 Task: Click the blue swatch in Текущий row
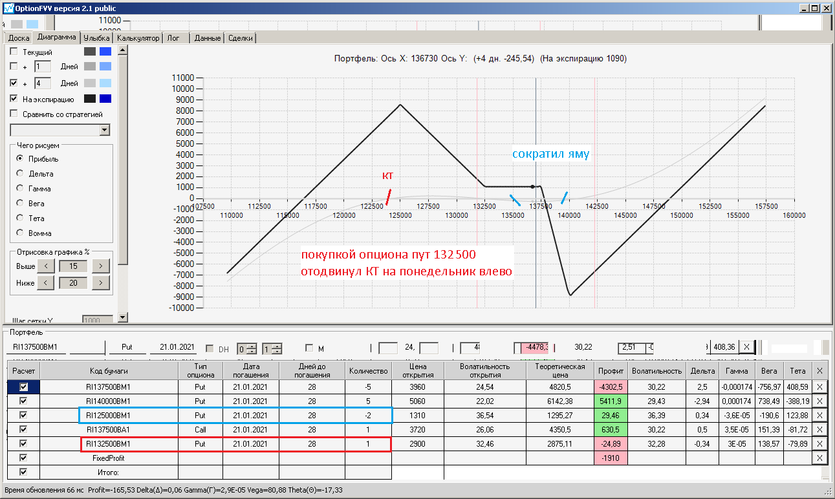click(105, 52)
